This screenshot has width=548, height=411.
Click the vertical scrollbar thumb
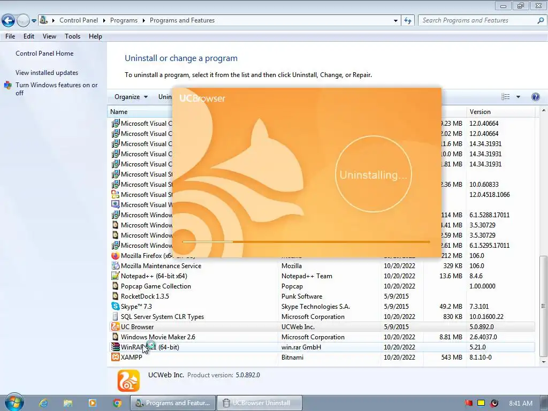pyautogui.click(x=543, y=306)
